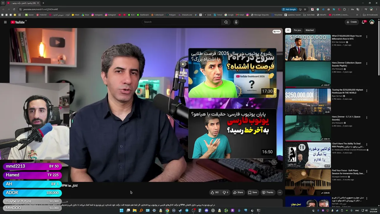
Task: Open the 17:30 end-screen suggested video
Action: point(232,73)
